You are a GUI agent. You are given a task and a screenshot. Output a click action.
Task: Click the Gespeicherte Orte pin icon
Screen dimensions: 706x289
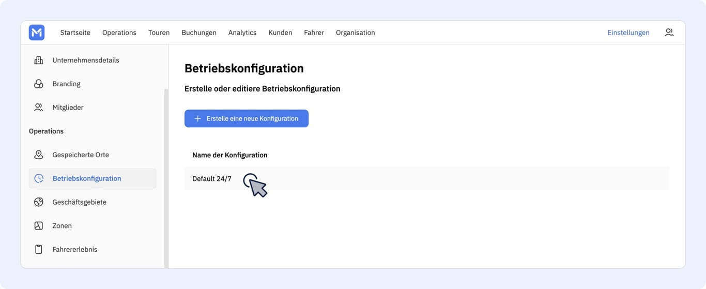tap(39, 155)
